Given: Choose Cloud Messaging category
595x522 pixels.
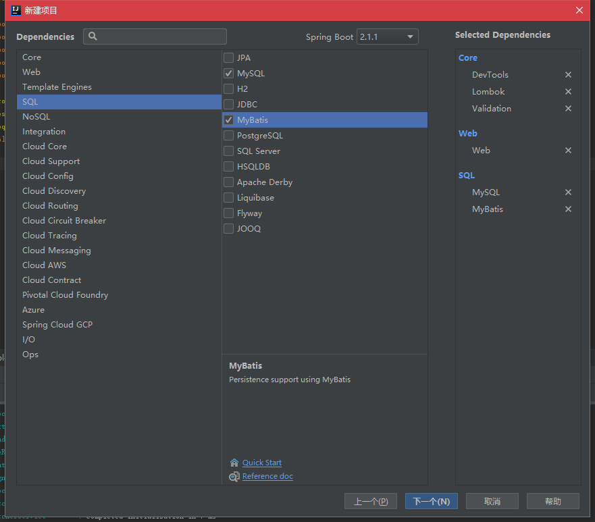Looking at the screenshot, I should pyautogui.click(x=119, y=251).
